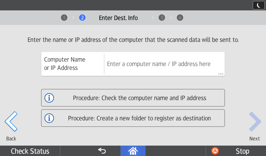266x156 pixels.
Task: Open Check Status from the bottom bar
Action: click(x=30, y=151)
